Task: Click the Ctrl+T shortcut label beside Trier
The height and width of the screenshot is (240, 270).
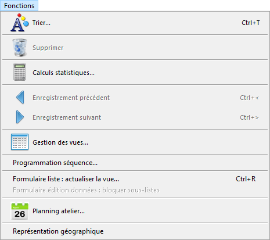Action: 250,23
